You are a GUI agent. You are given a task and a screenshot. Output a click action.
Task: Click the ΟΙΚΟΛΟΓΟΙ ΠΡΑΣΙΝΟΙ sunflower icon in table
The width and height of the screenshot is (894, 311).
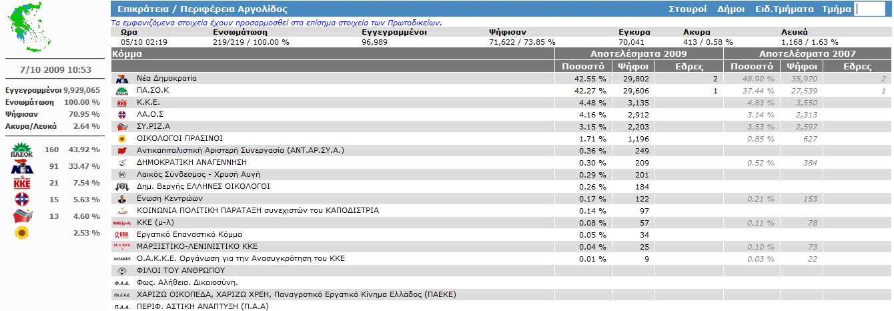[x=121, y=139]
